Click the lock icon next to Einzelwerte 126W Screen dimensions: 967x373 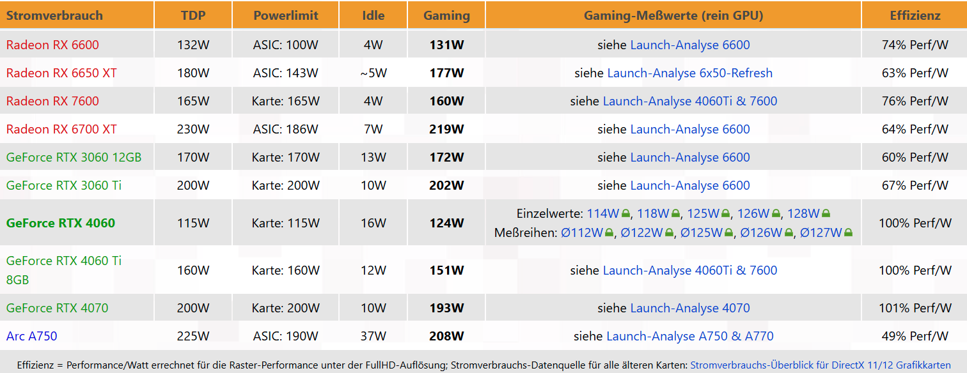tap(776, 213)
